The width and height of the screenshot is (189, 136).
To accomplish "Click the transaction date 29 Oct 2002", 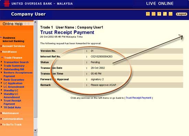I will tap(98, 68).
